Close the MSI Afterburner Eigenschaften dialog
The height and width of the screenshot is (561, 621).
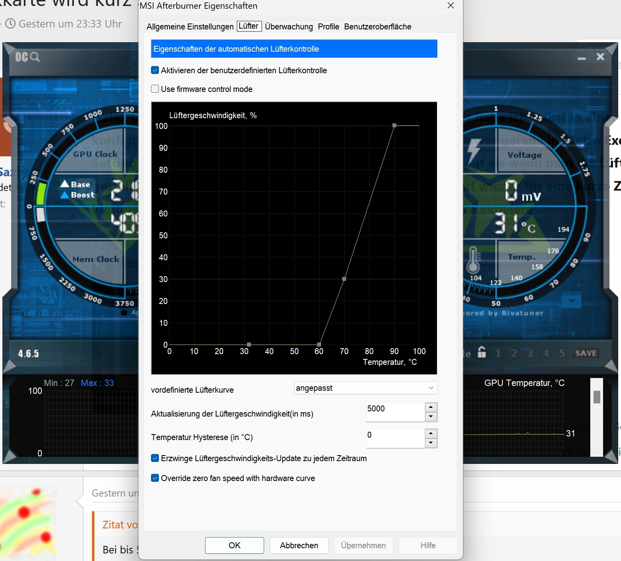[451, 6]
